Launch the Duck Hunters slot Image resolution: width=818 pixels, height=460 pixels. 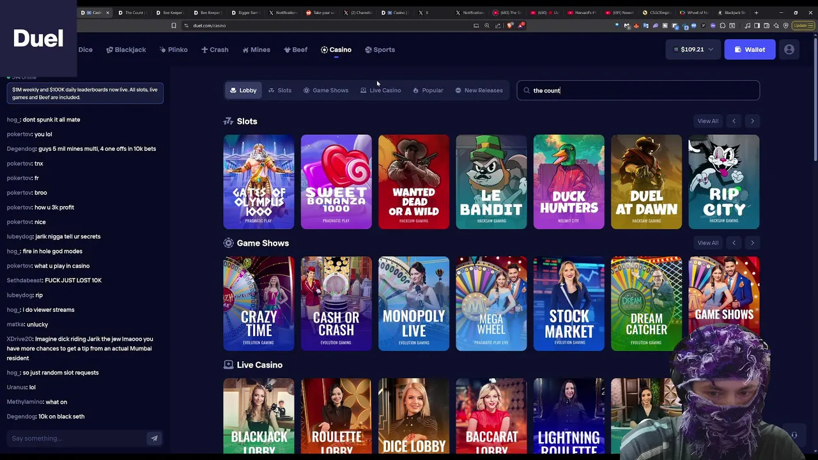coord(569,181)
